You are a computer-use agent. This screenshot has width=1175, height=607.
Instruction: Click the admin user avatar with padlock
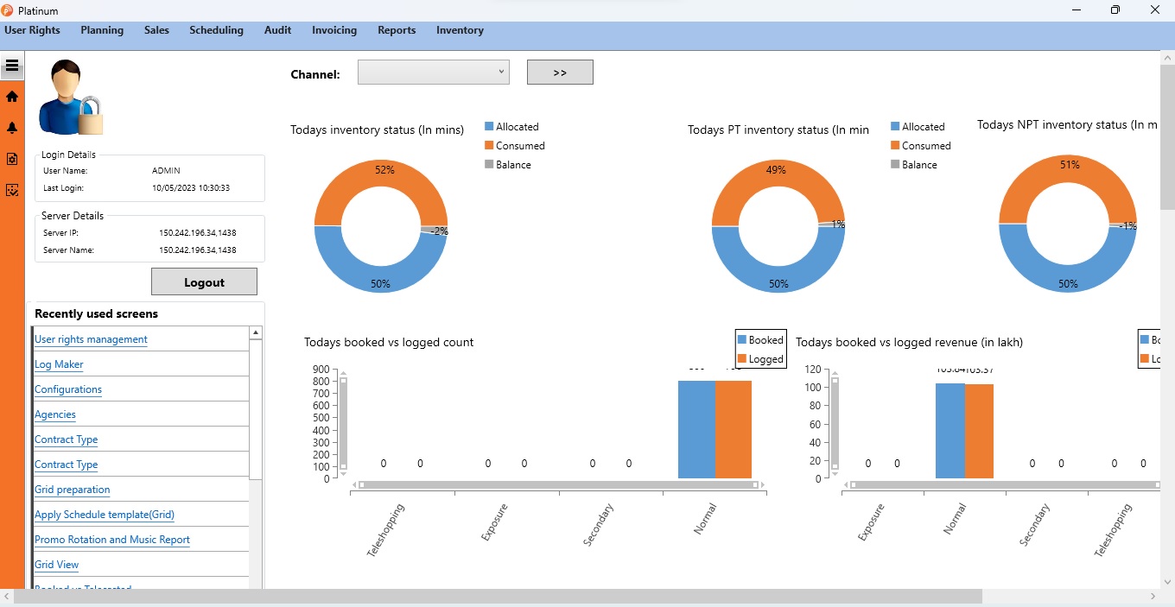tap(71, 98)
